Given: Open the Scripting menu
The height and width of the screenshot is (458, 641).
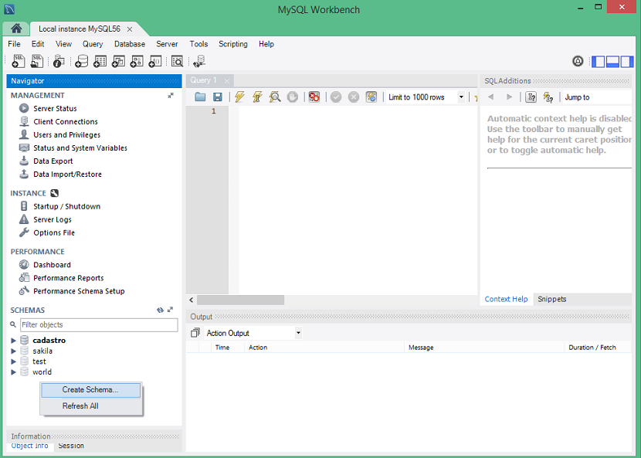Looking at the screenshot, I should click(x=233, y=44).
